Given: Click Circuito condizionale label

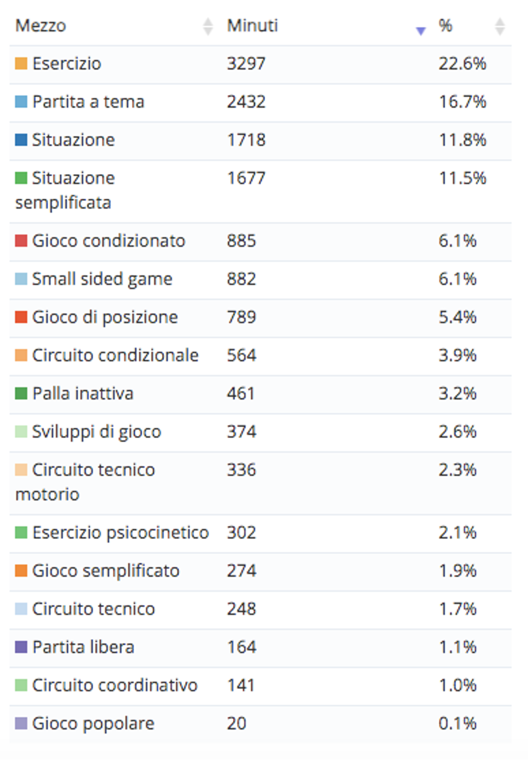Looking at the screenshot, I should click(115, 355).
